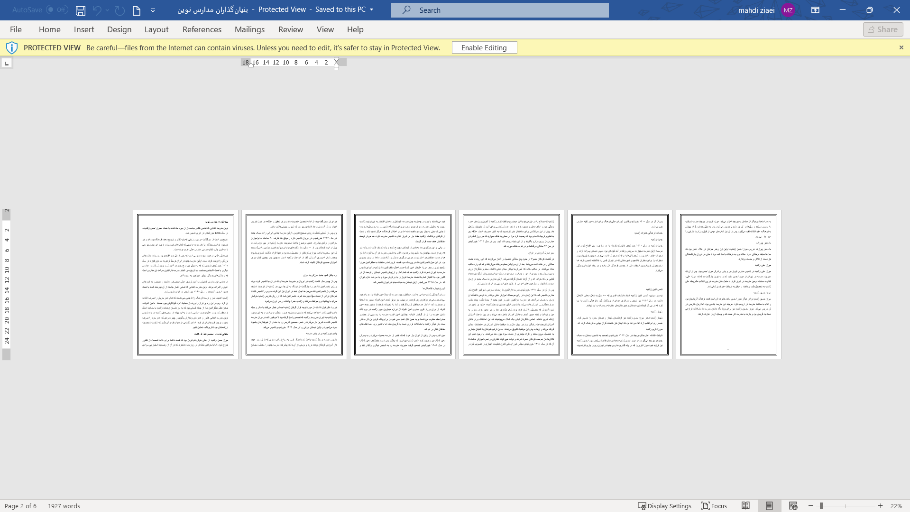Enable Focus mode
Screen dimensions: 910x512
714,506
